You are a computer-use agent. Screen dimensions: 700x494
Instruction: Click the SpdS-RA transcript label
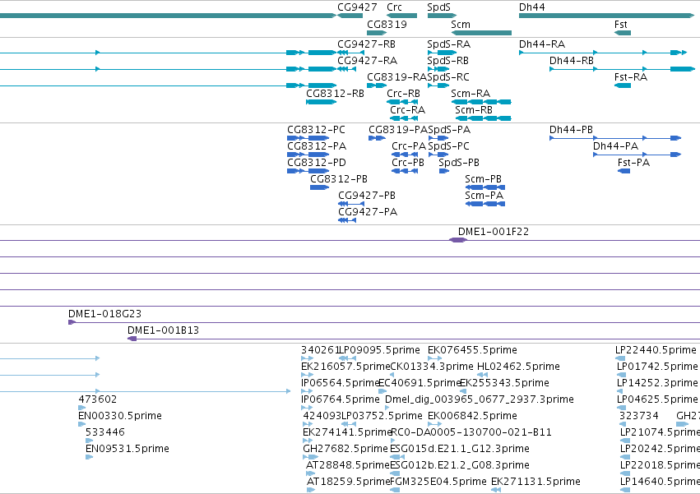click(x=448, y=44)
